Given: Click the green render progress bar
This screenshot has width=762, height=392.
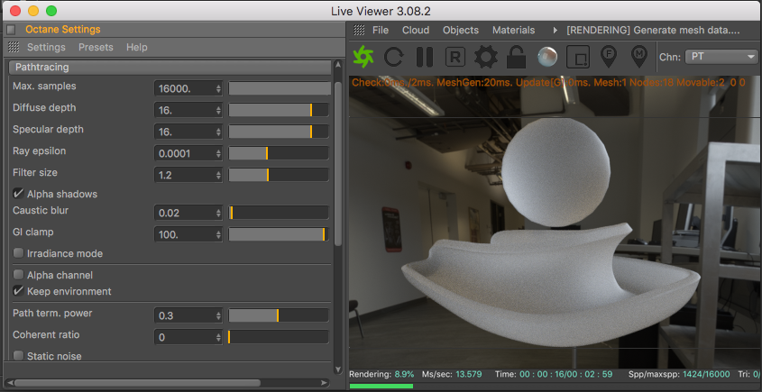Looking at the screenshot, I should [381, 386].
